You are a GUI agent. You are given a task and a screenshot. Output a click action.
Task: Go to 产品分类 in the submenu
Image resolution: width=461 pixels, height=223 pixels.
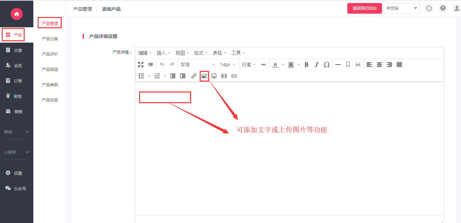(50, 39)
